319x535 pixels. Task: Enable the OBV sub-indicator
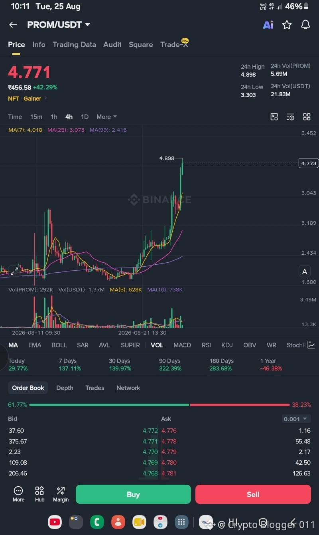(250, 345)
